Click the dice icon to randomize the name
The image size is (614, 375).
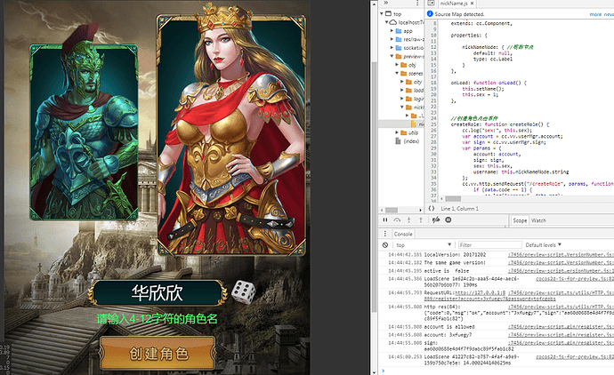(x=243, y=291)
